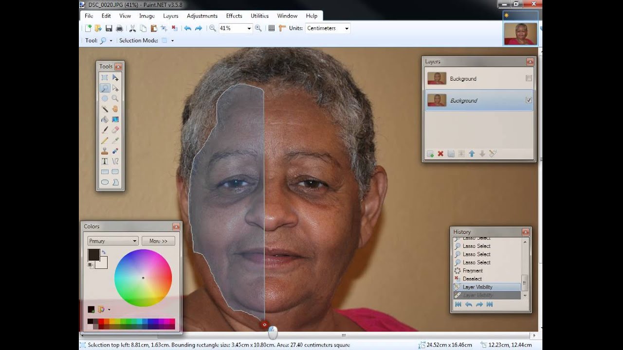Select the Ellipse shape tool
Screen dimensions: 623x350
105,182
